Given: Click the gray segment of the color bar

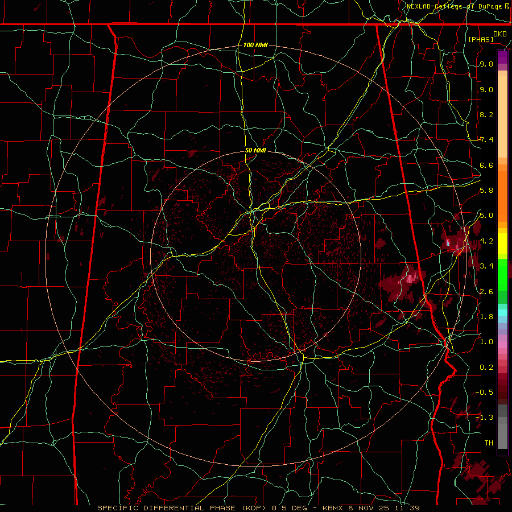Looking at the screenshot, I should [x=502, y=426].
